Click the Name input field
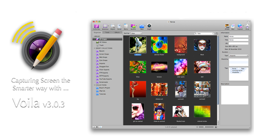This screenshot has width=254, height=138. 239,36
